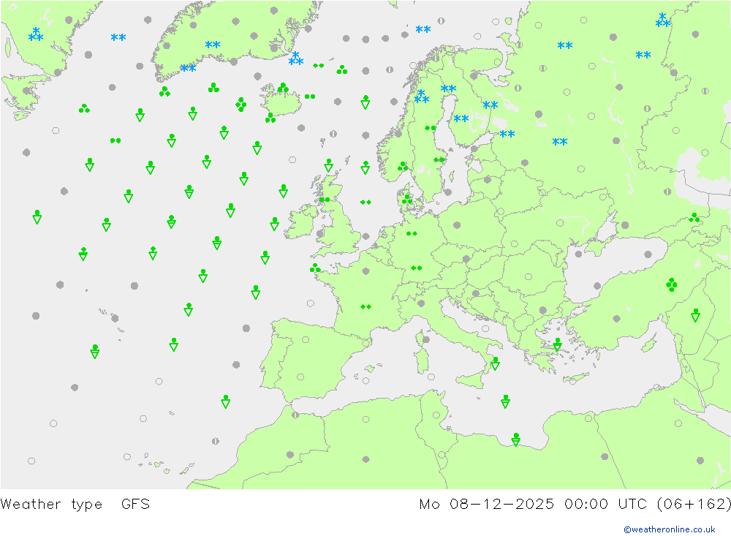Click the rain dots symbol over central France

coord(366,306)
